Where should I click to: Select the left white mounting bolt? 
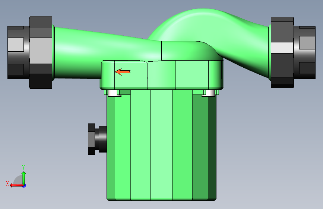pyautogui.click(x=113, y=93)
